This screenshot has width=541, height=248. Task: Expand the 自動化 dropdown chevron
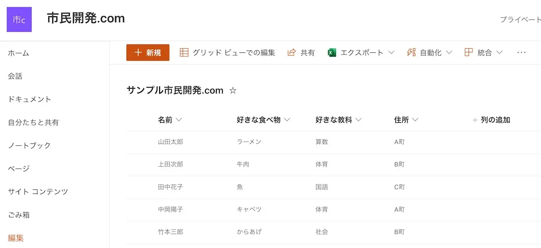click(x=449, y=52)
